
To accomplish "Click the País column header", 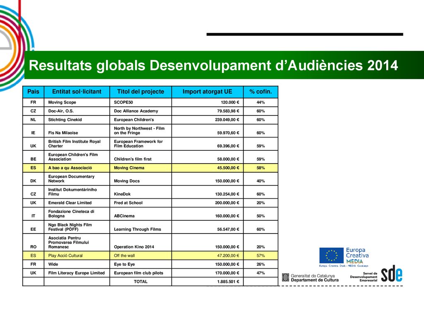I will click(33, 92).
